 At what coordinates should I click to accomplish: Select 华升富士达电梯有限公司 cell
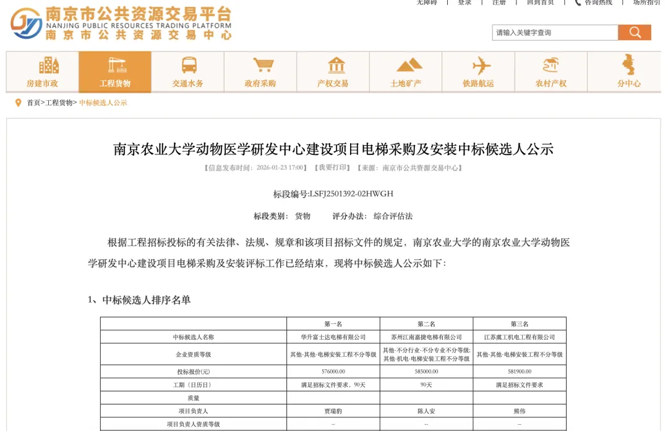tap(333, 337)
